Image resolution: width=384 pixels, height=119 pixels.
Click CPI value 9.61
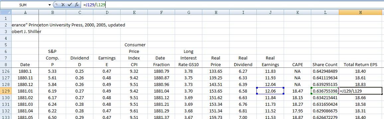(x=134, y=111)
